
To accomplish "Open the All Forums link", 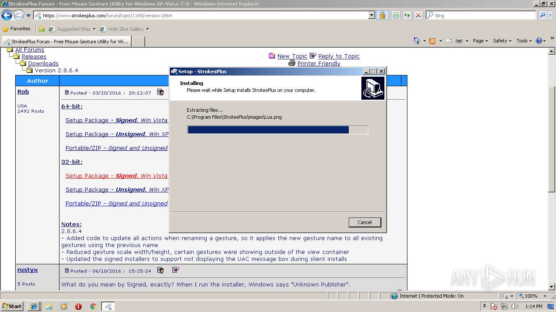I will [x=30, y=50].
